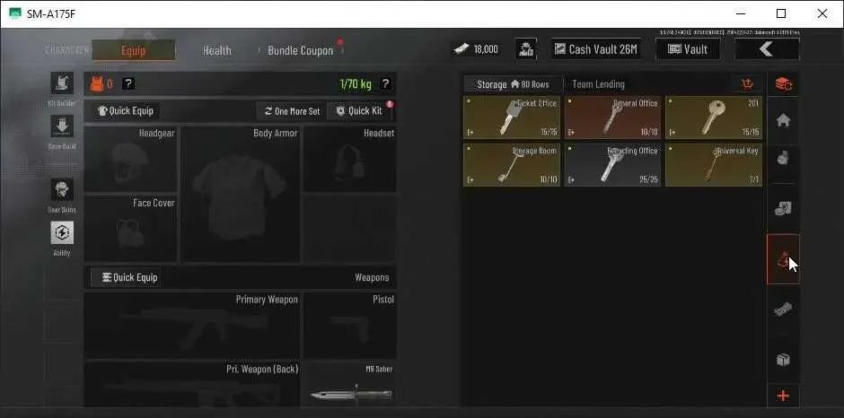Open the Vault button

(688, 49)
